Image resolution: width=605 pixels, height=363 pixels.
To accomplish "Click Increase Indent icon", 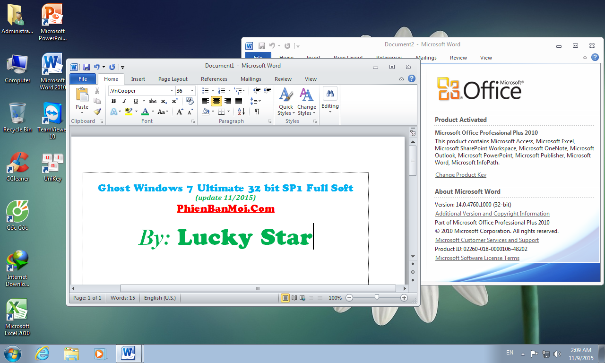I will [x=268, y=90].
